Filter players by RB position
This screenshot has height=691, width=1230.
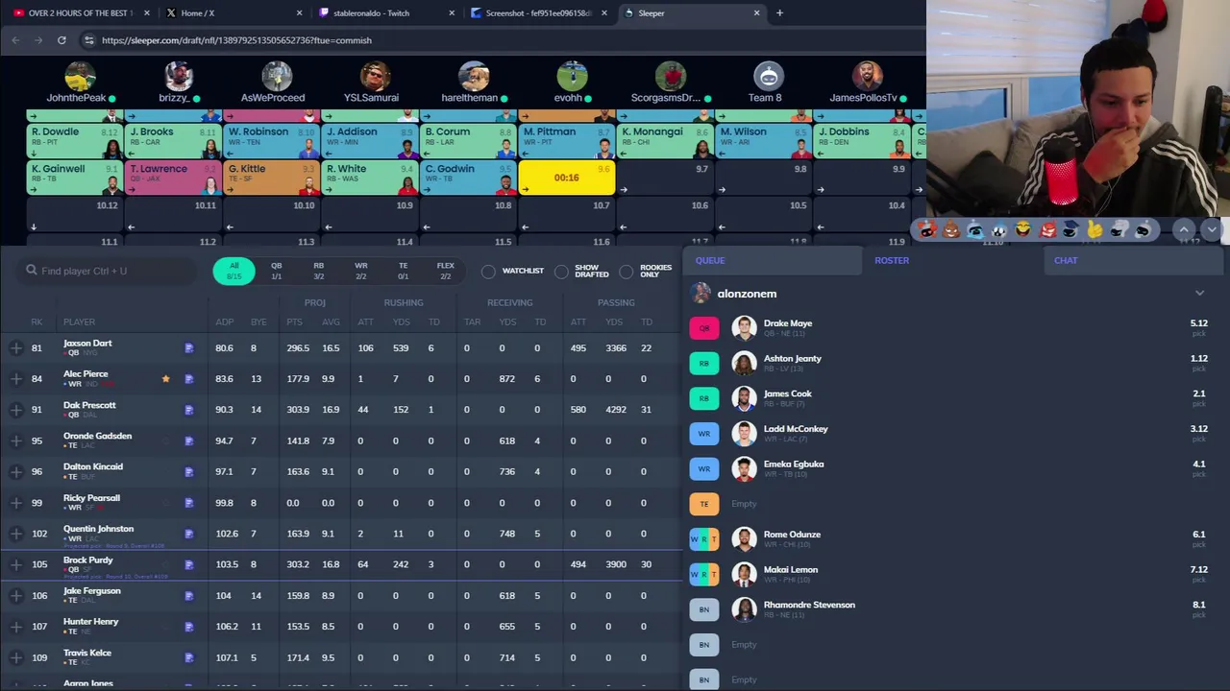coord(318,271)
